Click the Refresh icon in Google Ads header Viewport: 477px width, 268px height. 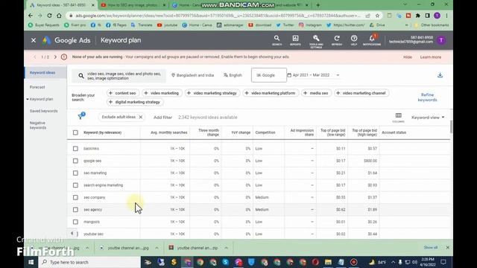pos(337,40)
